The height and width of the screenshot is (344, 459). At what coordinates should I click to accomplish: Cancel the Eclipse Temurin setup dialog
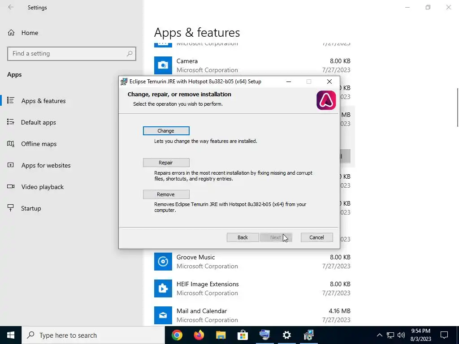click(x=317, y=237)
